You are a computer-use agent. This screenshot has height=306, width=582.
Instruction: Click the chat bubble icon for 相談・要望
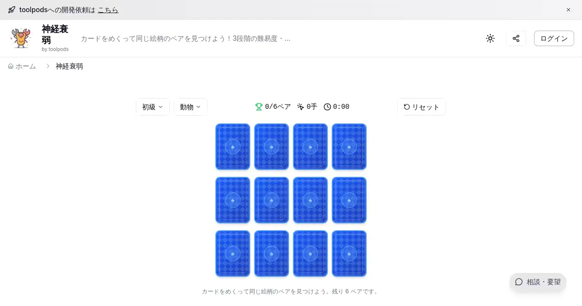[519, 282]
